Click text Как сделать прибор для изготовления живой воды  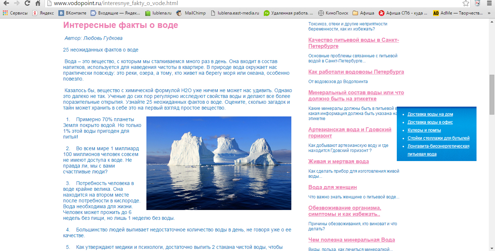(x=354, y=174)
